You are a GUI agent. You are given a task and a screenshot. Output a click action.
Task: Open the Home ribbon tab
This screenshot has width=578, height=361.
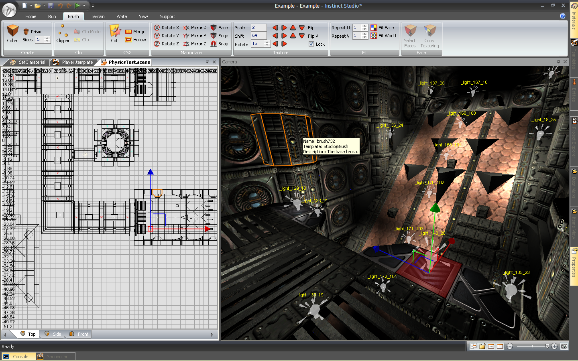(x=31, y=16)
